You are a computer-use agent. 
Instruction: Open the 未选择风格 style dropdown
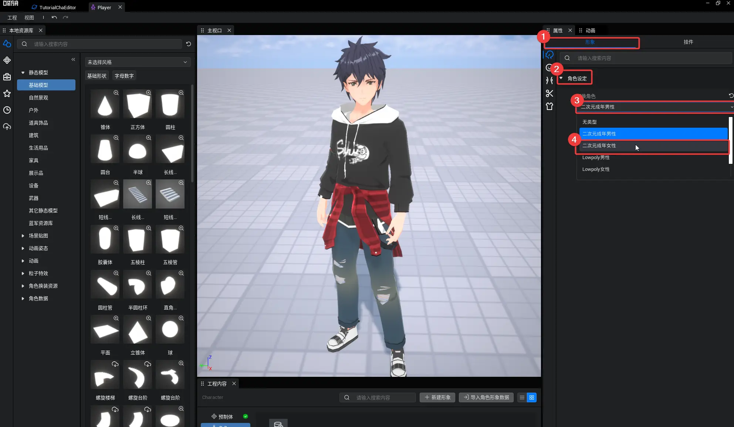click(138, 62)
